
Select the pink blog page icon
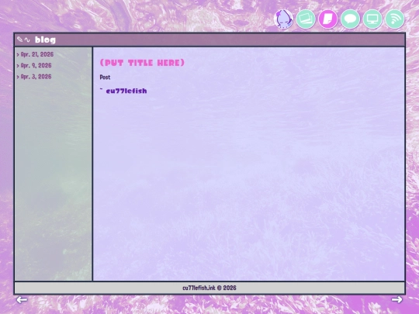click(x=328, y=19)
